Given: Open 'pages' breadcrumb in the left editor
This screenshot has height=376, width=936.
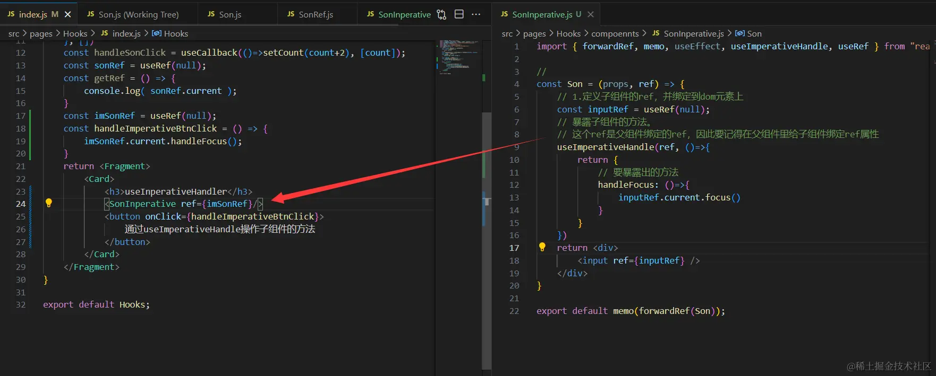Looking at the screenshot, I should [41, 33].
